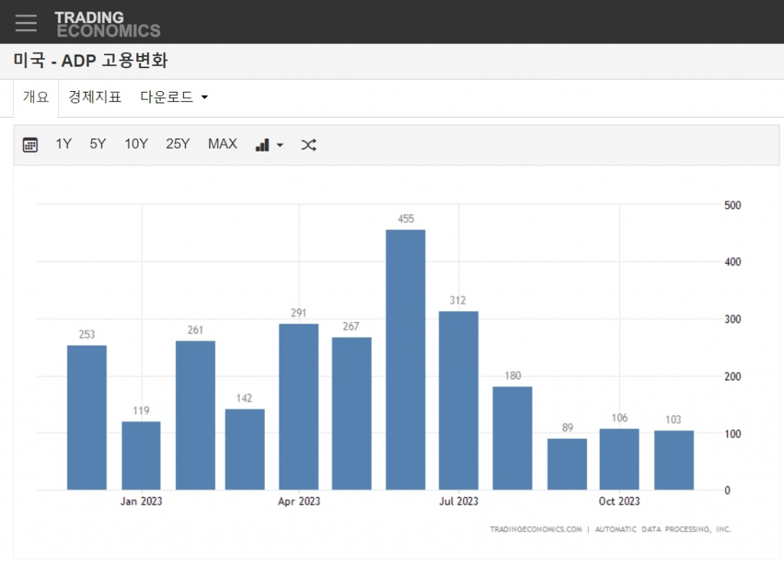The image size is (784, 566).
Task: Open the hamburger navigation menu
Action: (x=26, y=23)
